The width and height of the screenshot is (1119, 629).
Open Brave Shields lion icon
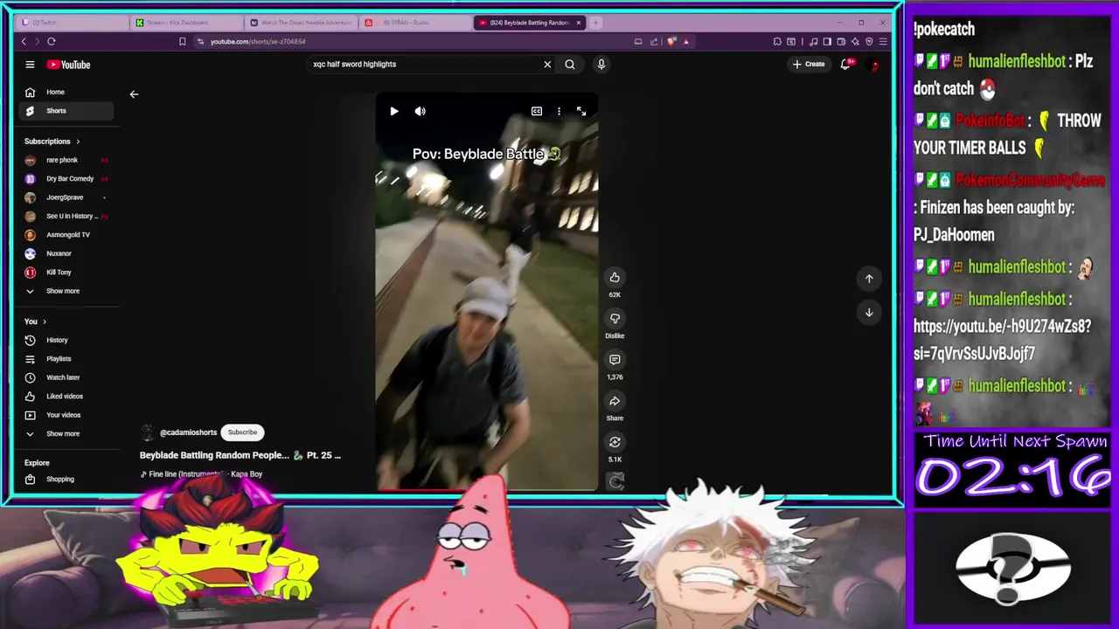point(671,41)
